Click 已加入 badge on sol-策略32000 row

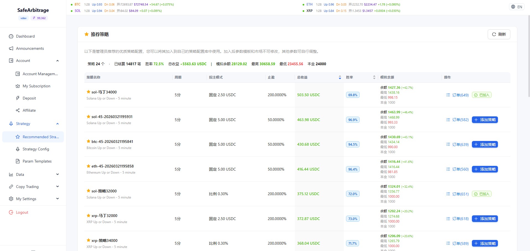click(x=482, y=194)
